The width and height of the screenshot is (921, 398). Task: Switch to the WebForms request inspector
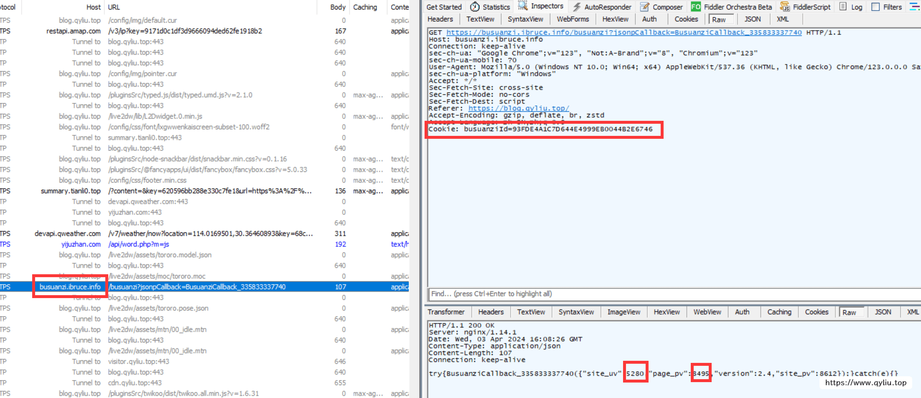point(572,19)
